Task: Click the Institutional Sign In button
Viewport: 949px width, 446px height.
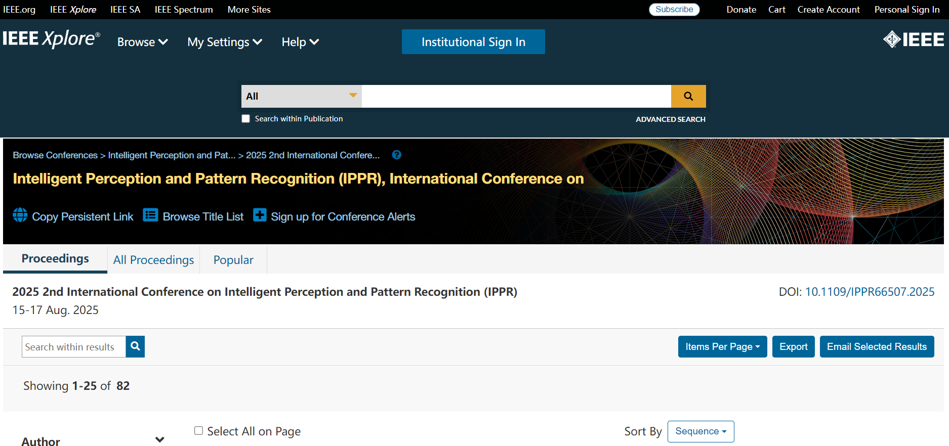Action: coord(473,42)
